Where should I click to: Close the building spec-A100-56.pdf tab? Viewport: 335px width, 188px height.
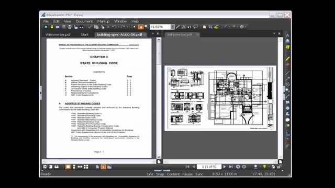coord(145,34)
